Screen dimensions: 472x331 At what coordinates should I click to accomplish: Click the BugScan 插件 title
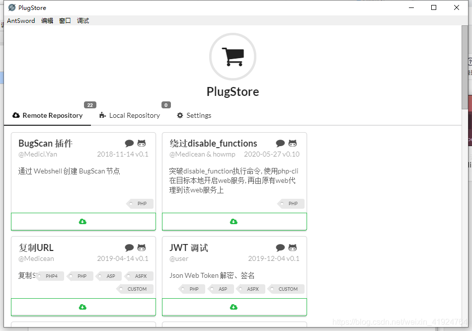point(45,143)
